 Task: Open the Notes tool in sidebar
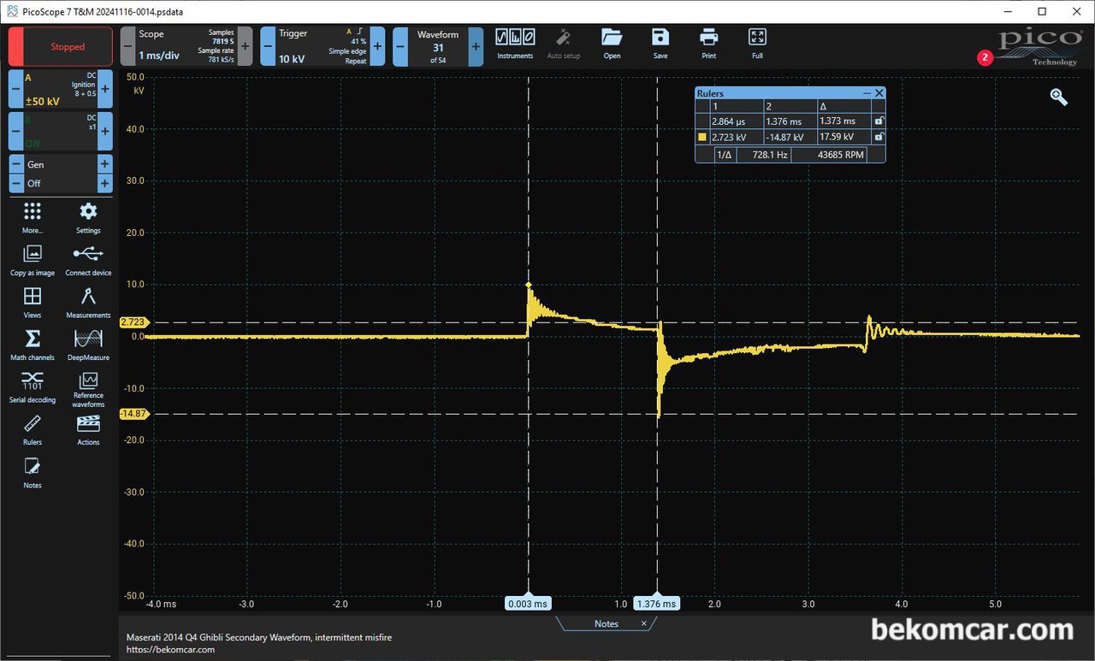(33, 472)
